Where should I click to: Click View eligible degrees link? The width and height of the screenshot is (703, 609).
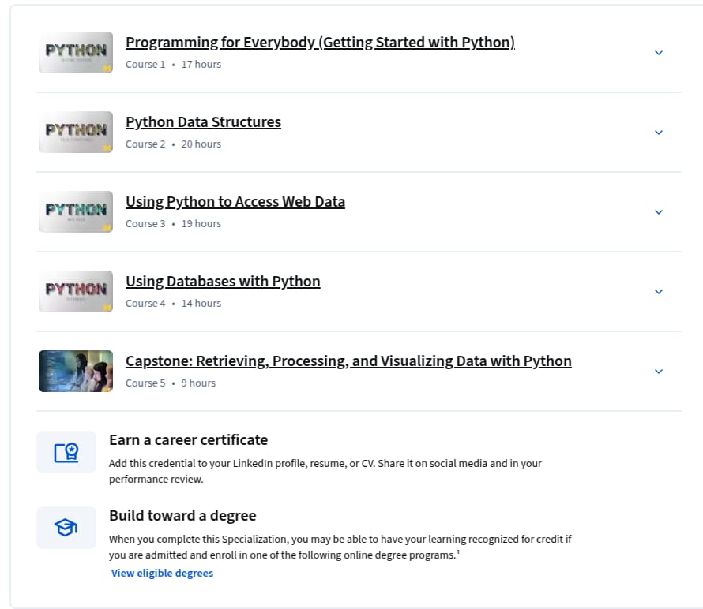pos(162,574)
